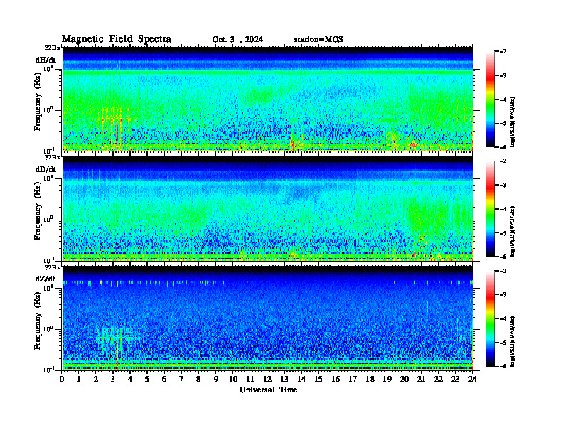563x435 pixels.
Task: Click hour 24 on the time axis
Action: pyautogui.click(x=473, y=379)
